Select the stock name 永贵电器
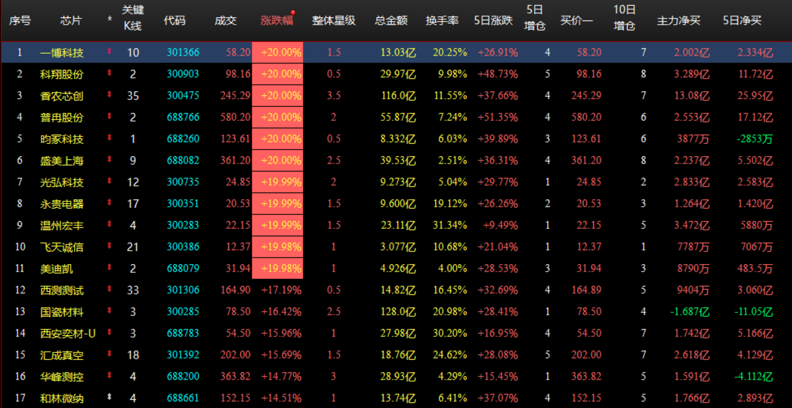The height and width of the screenshot is (408, 792). coord(62,204)
